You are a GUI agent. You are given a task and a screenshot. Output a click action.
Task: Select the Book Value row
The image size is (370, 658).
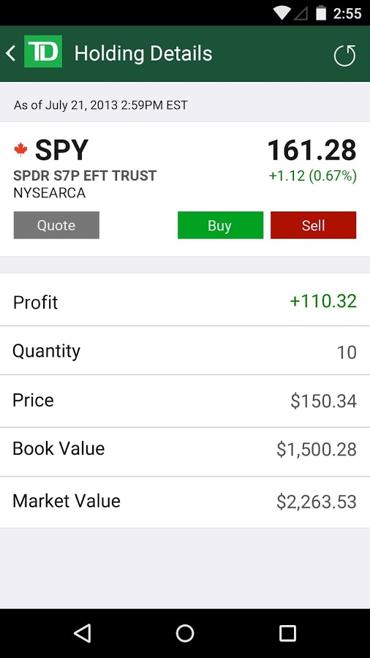[185, 449]
